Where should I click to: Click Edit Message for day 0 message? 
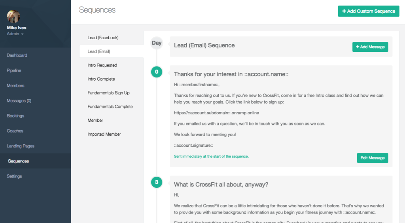373,158
